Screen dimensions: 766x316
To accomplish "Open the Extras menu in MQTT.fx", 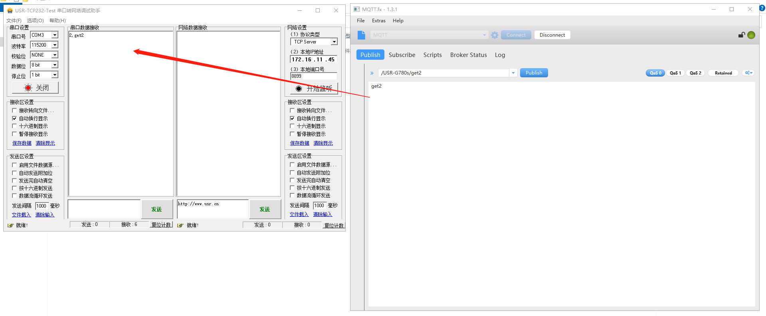I will pos(378,21).
